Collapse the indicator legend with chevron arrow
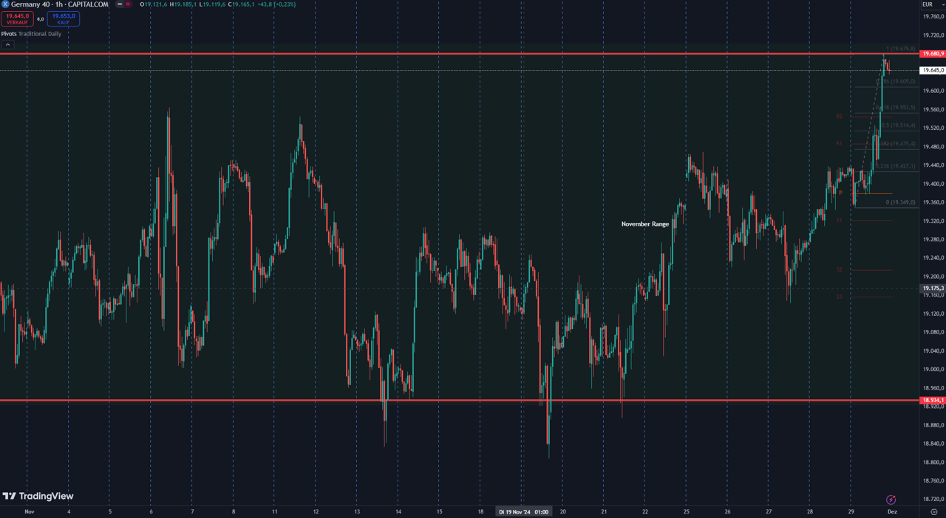This screenshot has width=946, height=518. tap(8, 45)
